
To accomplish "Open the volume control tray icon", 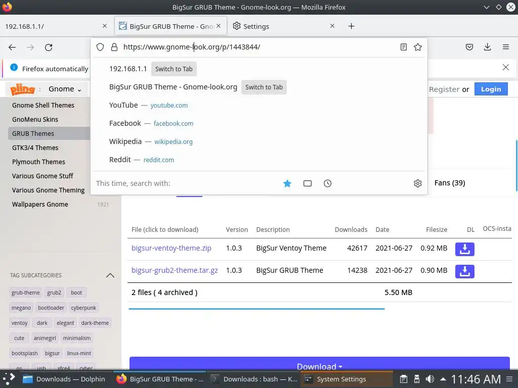I will click(430, 379).
